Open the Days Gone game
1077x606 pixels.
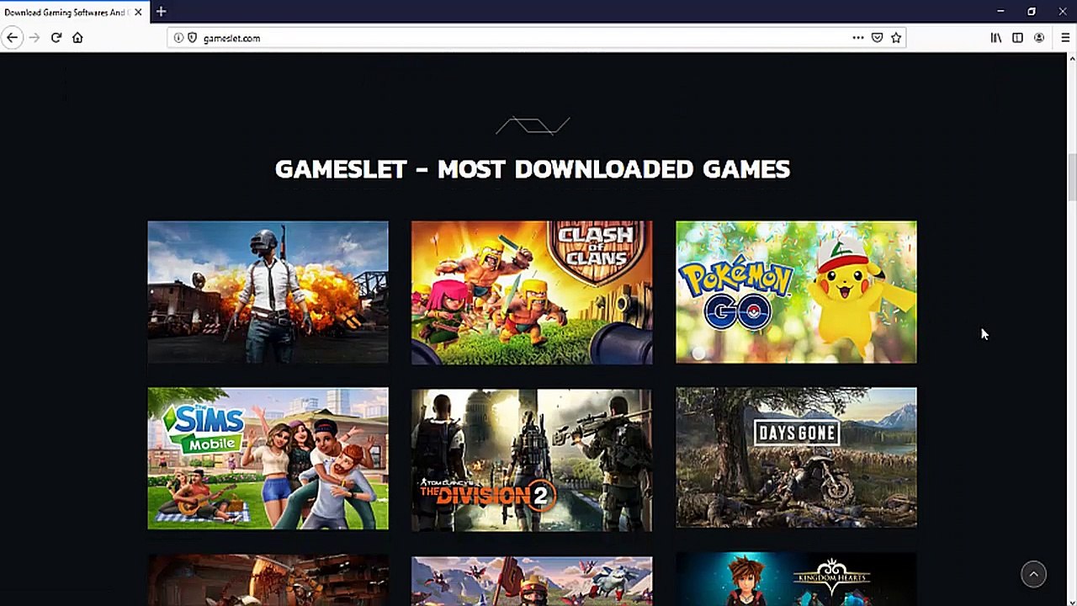click(x=796, y=459)
